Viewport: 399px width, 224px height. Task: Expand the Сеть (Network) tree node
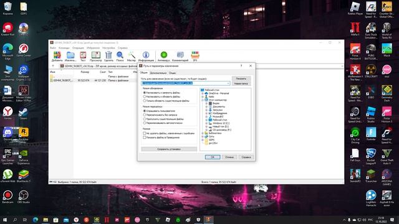pyautogui.click(x=203, y=136)
